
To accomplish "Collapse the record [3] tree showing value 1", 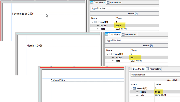I will [92, 22].
